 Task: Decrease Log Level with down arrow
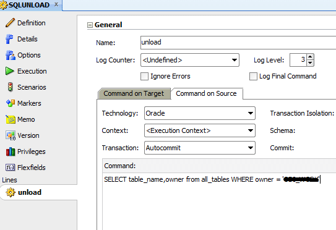(x=310, y=63)
